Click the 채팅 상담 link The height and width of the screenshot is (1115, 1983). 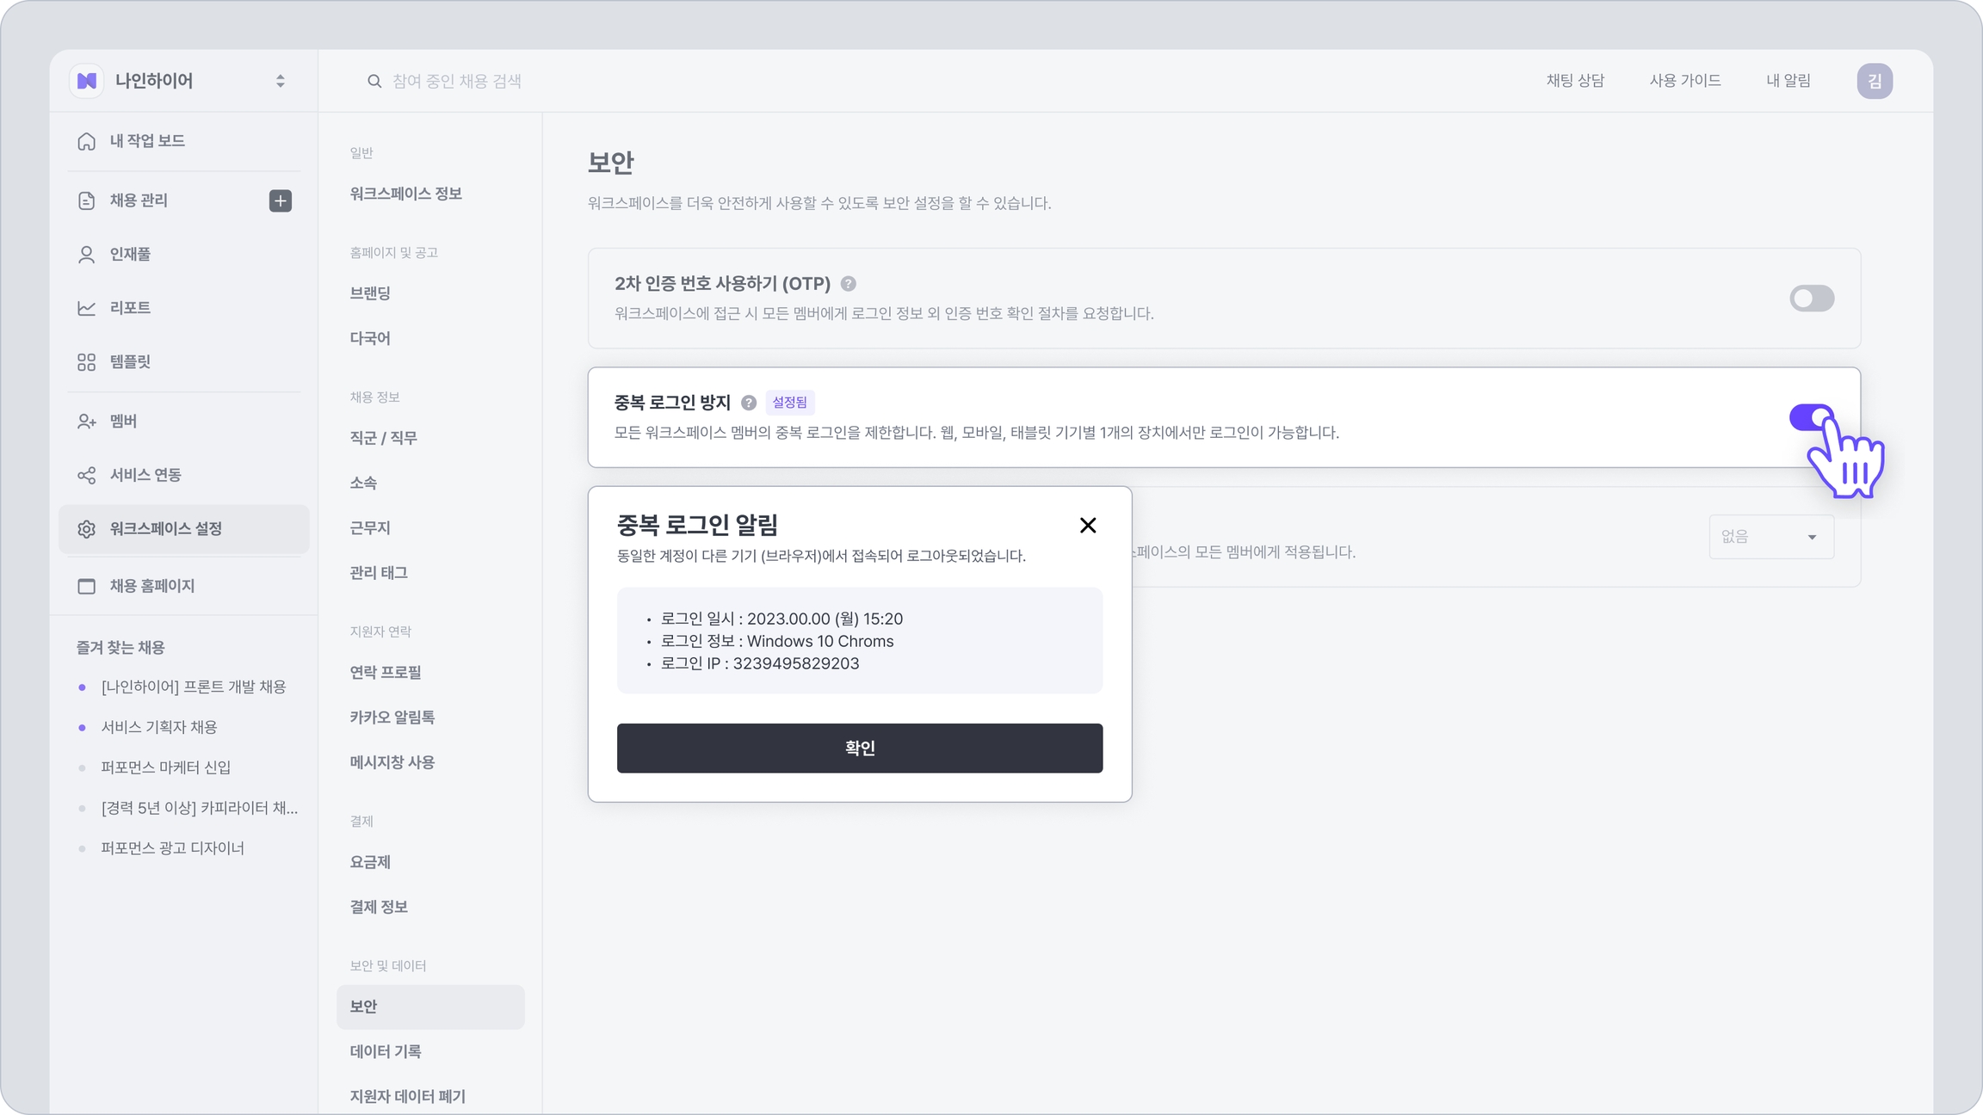click(x=1574, y=81)
